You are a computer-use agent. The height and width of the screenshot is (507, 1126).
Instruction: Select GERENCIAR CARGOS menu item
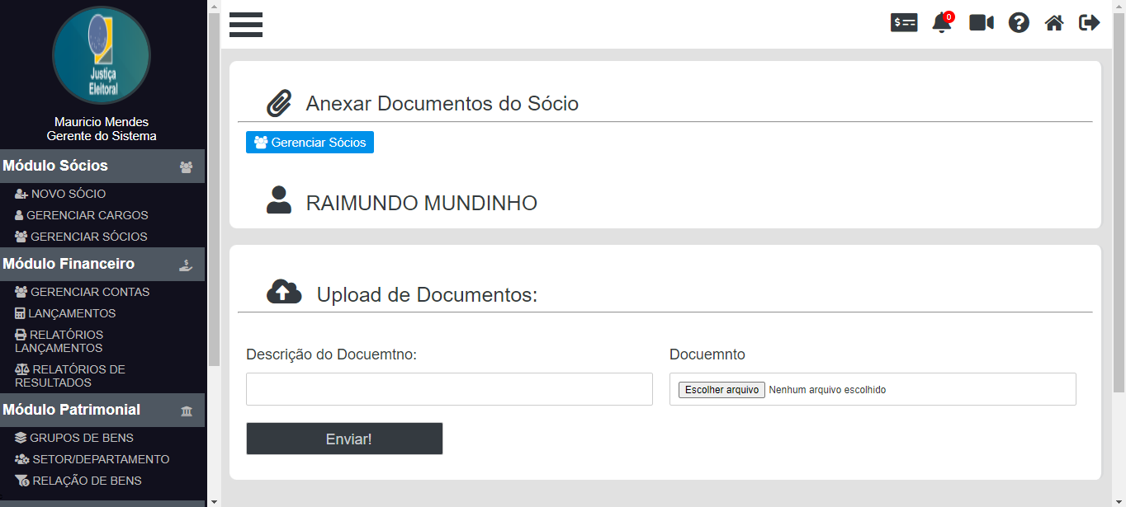(87, 215)
